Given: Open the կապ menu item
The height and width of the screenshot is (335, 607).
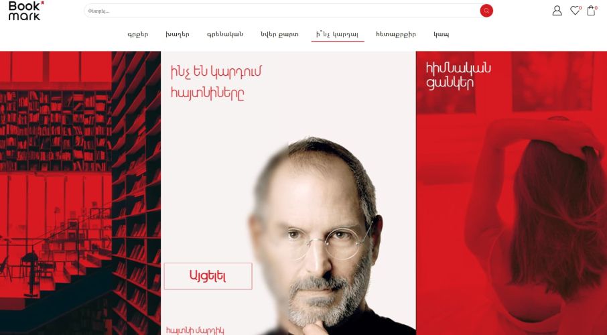Looking at the screenshot, I should tap(442, 34).
